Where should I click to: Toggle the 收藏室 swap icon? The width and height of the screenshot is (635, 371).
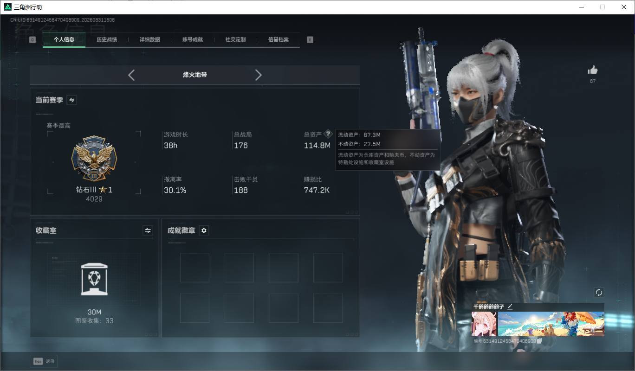tap(148, 230)
